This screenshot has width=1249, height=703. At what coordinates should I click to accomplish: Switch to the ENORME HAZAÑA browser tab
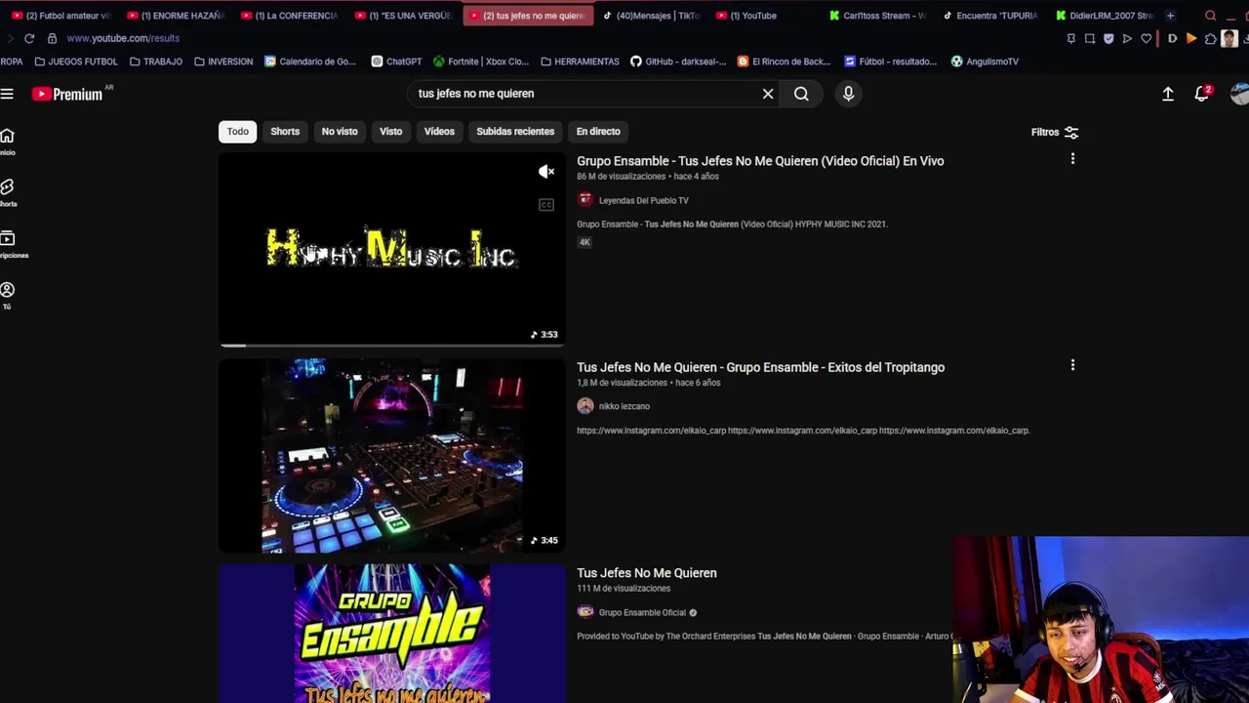click(176, 16)
